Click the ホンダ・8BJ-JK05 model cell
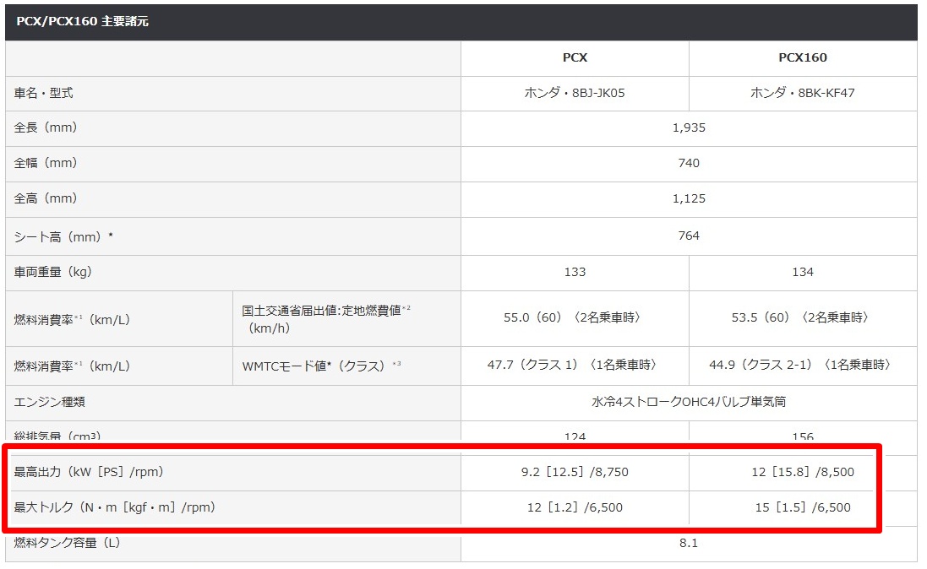927x569 pixels. click(x=575, y=93)
